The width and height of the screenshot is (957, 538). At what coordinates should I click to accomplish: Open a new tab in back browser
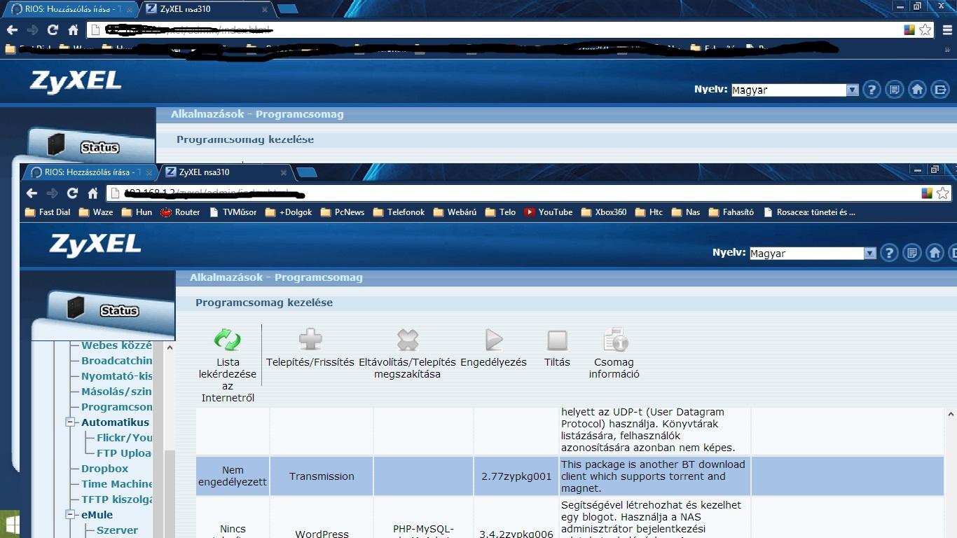[287, 9]
